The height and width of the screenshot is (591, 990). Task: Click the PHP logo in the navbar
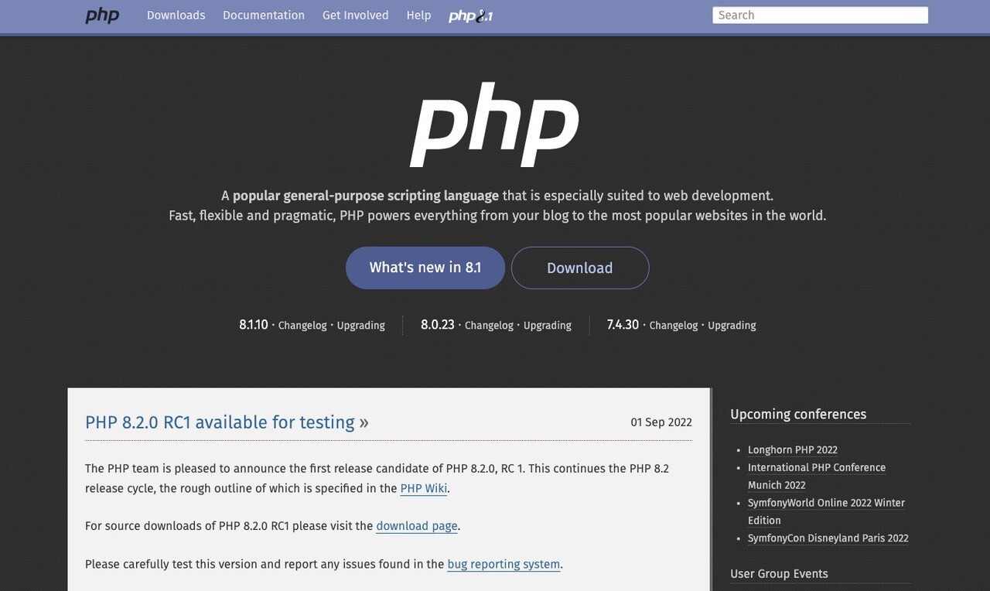(x=102, y=15)
